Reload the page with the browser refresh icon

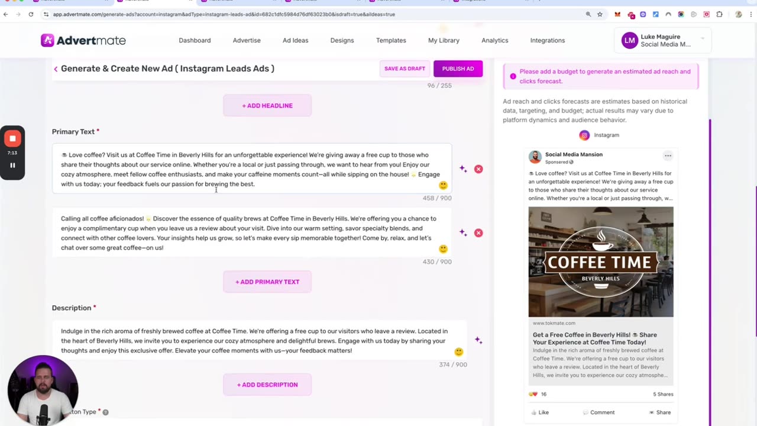click(x=31, y=14)
